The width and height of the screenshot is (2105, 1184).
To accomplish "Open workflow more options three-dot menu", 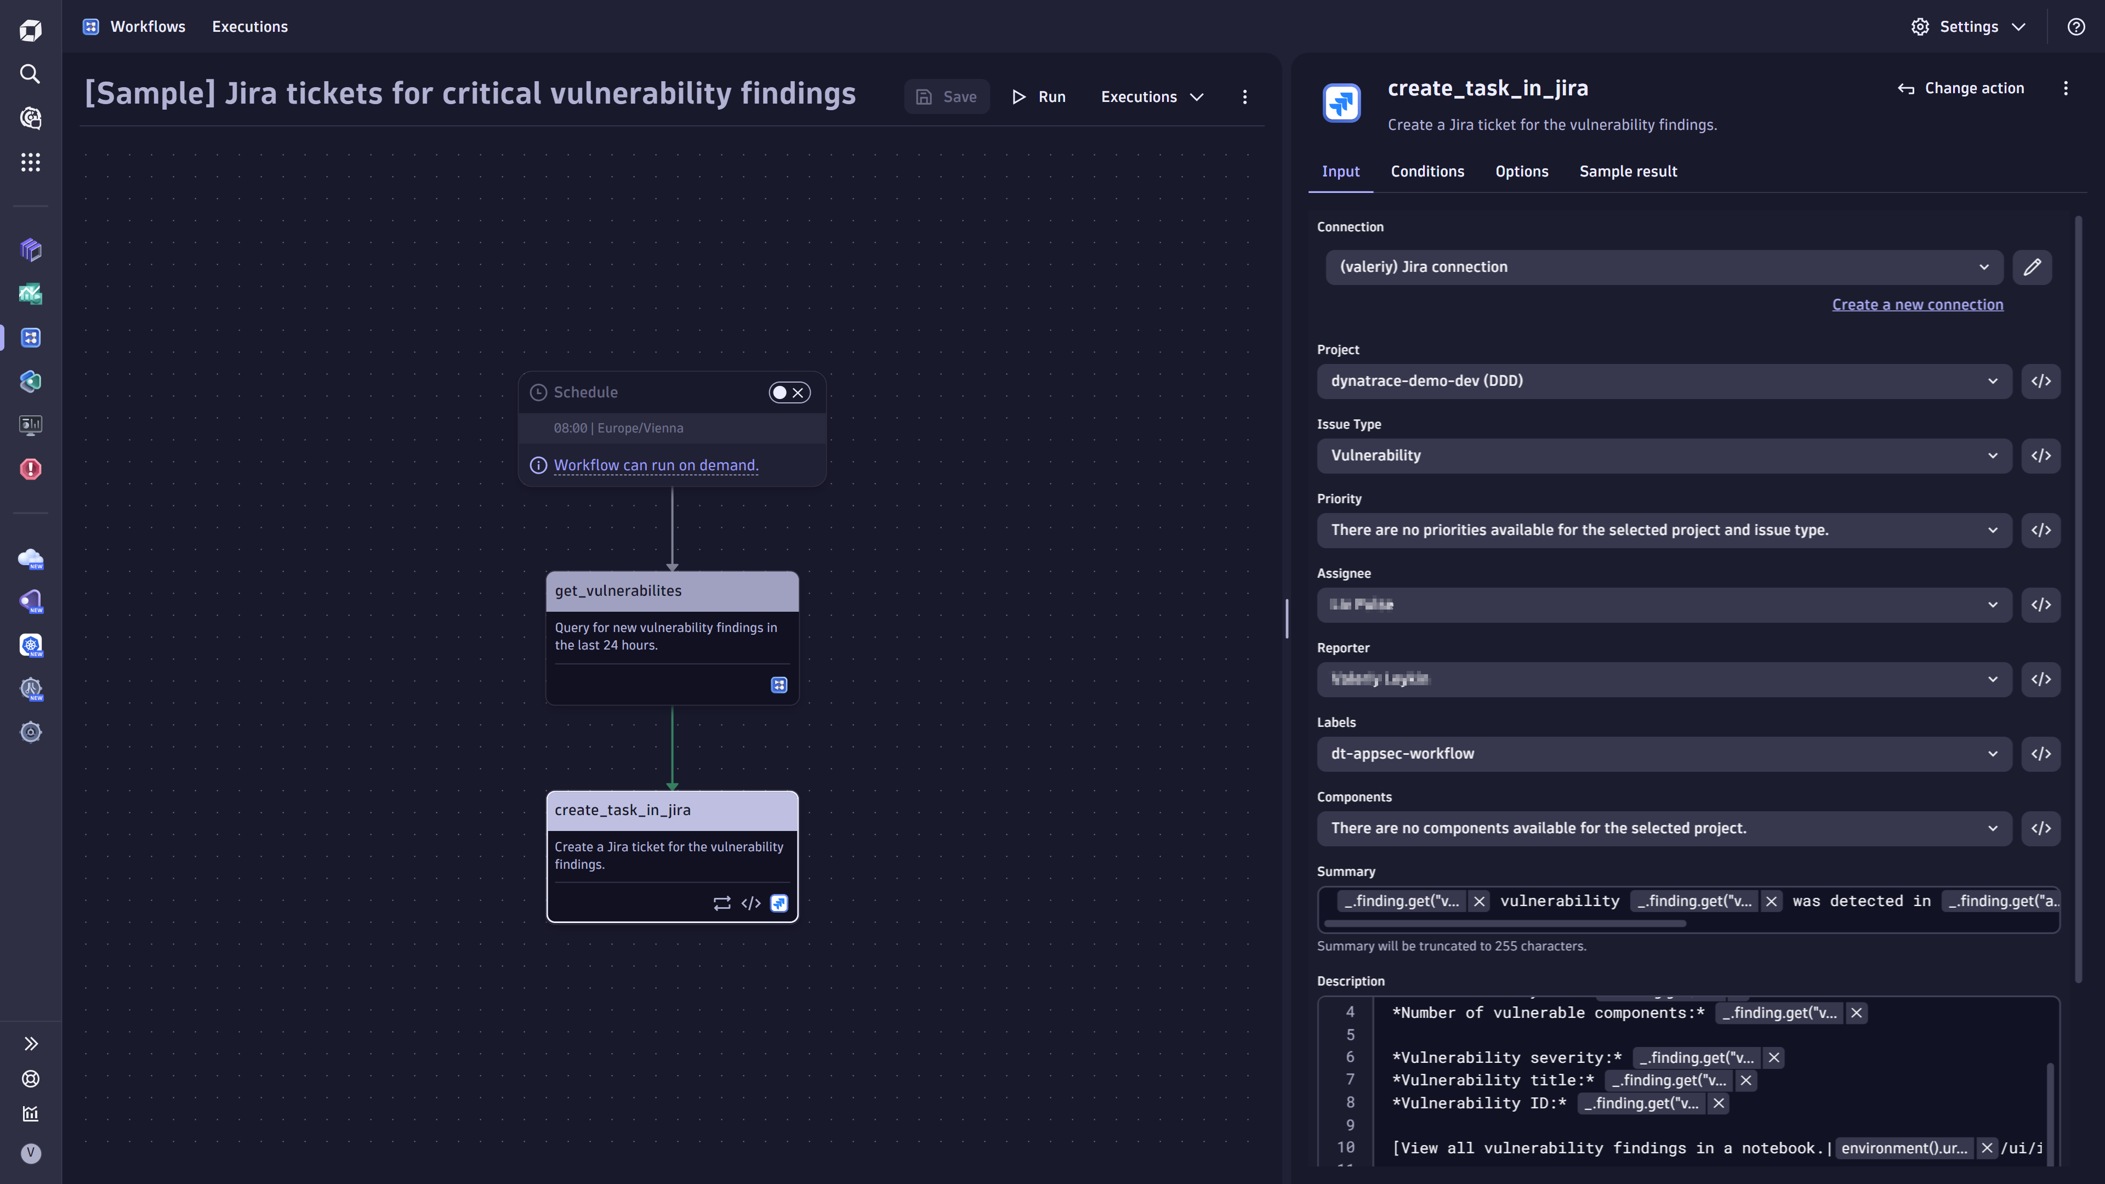I will pyautogui.click(x=1244, y=97).
